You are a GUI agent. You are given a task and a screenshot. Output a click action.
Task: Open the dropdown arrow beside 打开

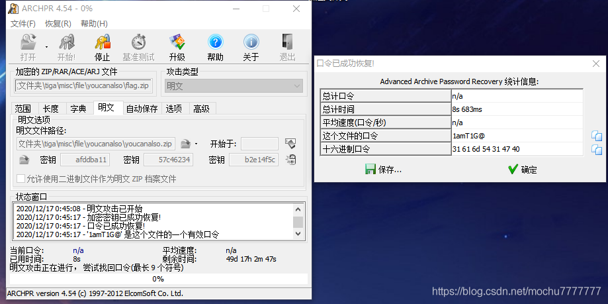pyautogui.click(x=46, y=47)
